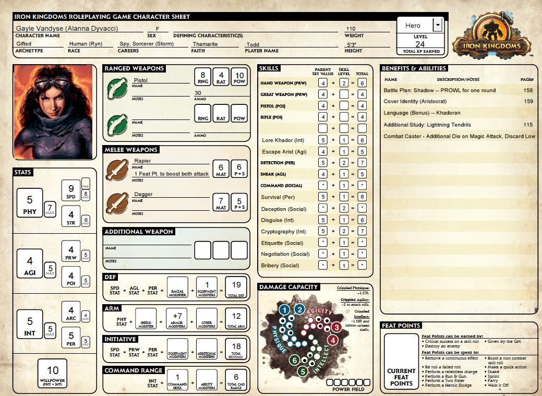Click the Character Name field Gayle Vandyse
The height and width of the screenshot is (396, 542).
[x=79, y=28]
